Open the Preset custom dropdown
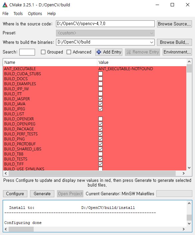The image size is (195, 235). point(105,33)
